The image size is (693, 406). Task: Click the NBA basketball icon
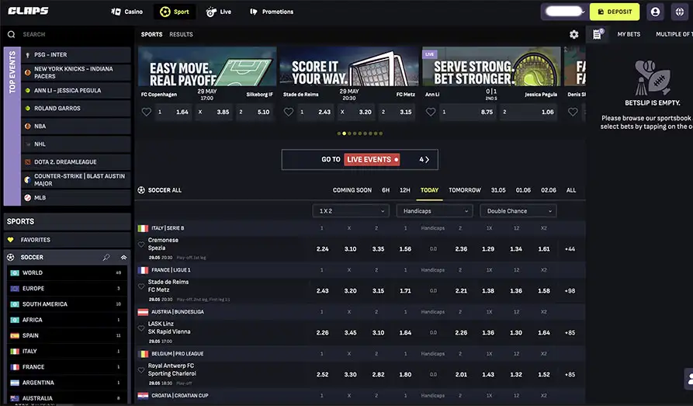(x=27, y=126)
